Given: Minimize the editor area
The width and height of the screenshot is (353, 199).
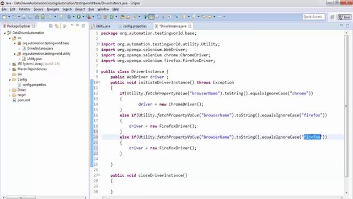Looking at the screenshot, I should point(341,26).
